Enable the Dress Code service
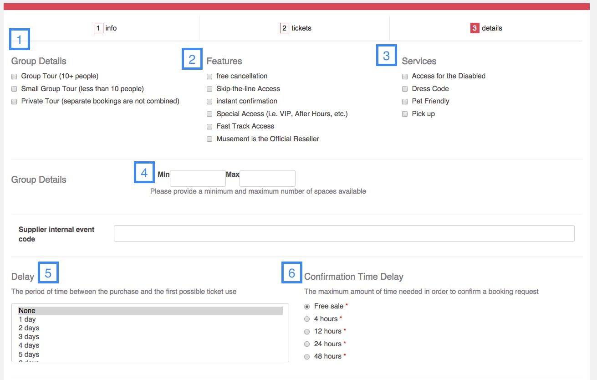Image resolution: width=597 pixels, height=380 pixels. [x=405, y=89]
